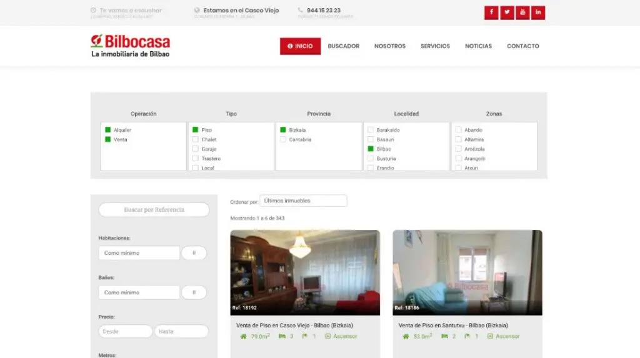Open the BUSCADOR menu item
Screen dimensions: 640x358
click(343, 46)
